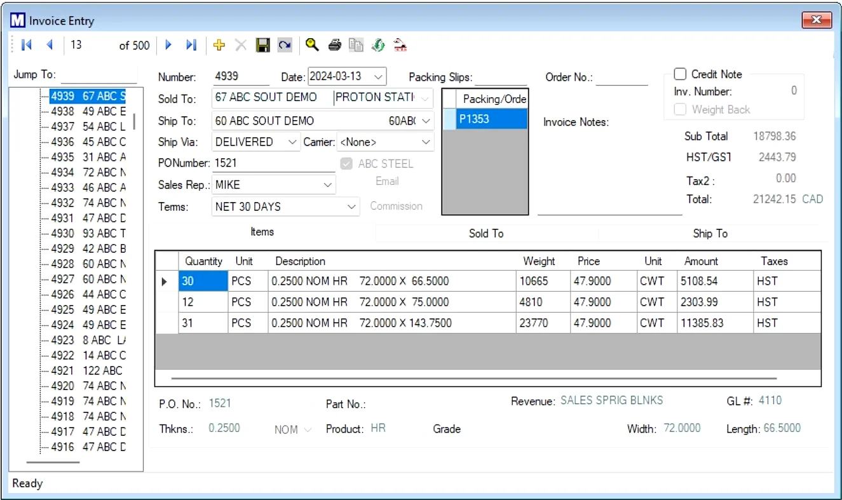Select the magnifying glass search icon

point(311,44)
